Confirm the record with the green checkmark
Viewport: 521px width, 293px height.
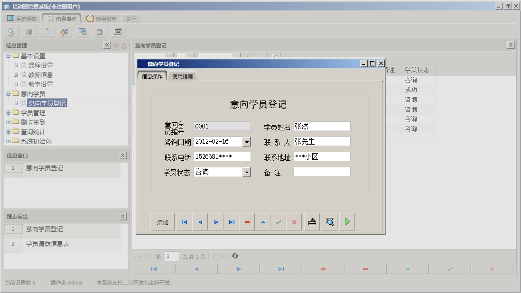(279, 221)
